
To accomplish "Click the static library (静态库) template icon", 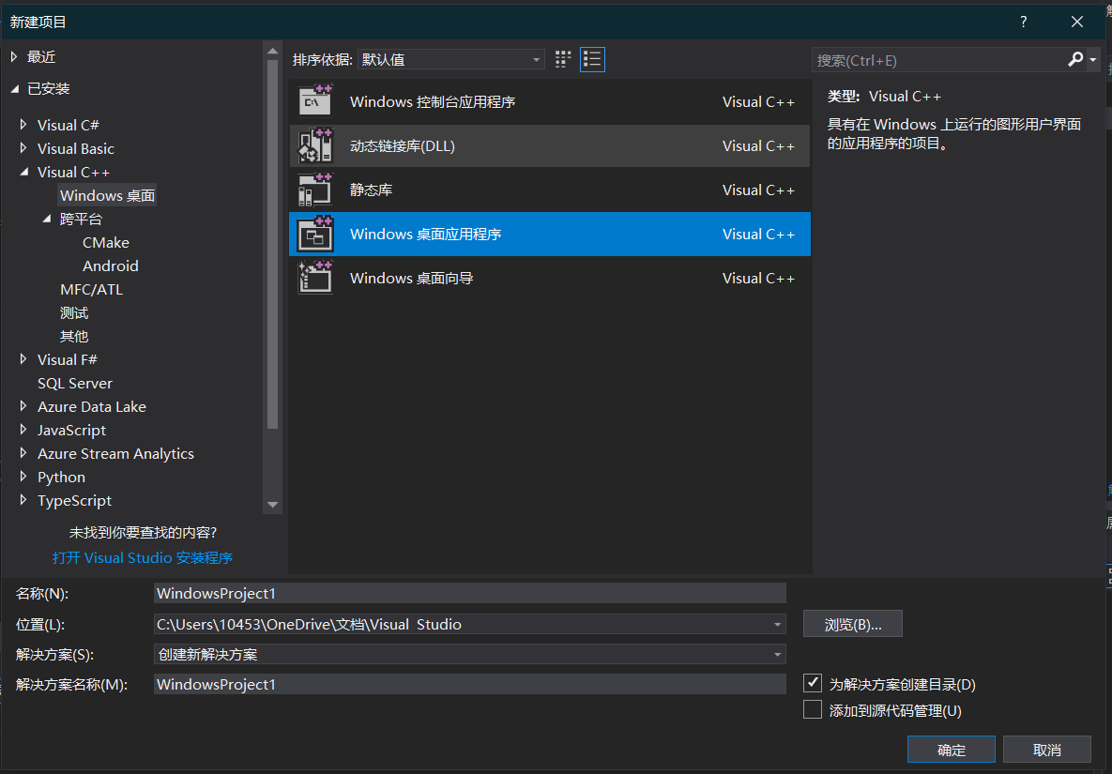I will coord(315,190).
